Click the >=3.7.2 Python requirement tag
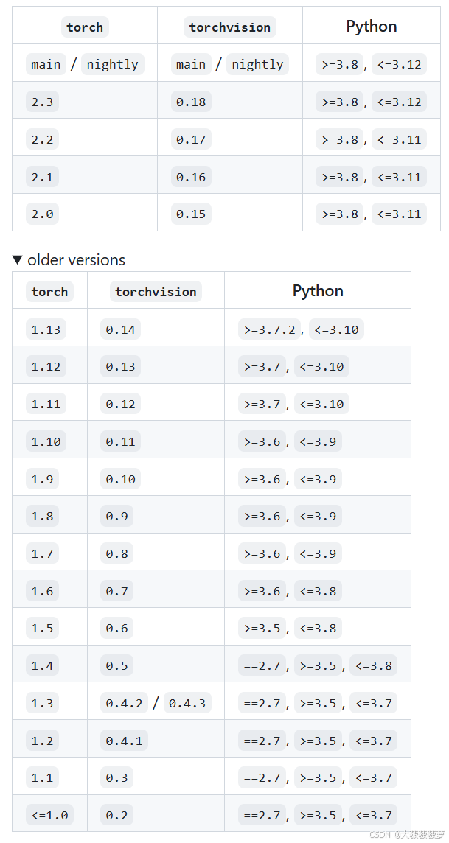Screen dimensions: 449x843 271,329
